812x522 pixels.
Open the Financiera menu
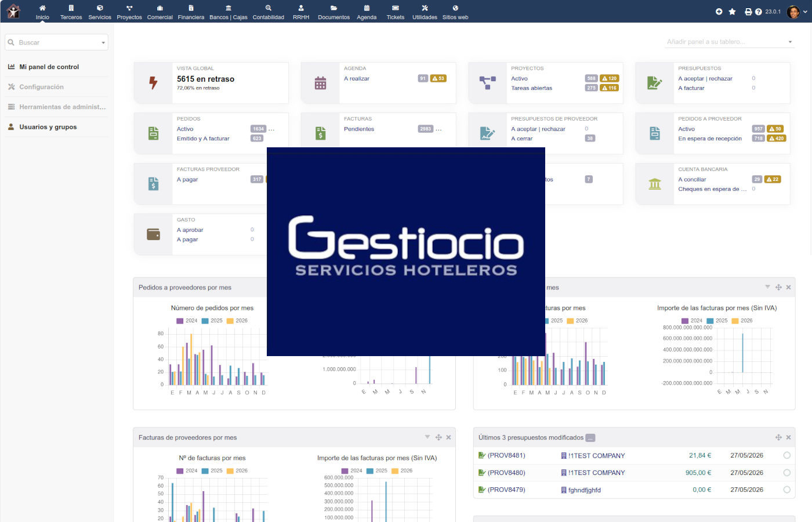pos(191,12)
